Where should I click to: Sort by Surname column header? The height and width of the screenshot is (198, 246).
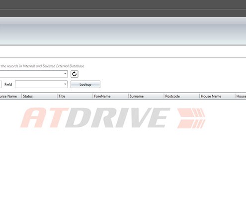[x=146, y=96]
